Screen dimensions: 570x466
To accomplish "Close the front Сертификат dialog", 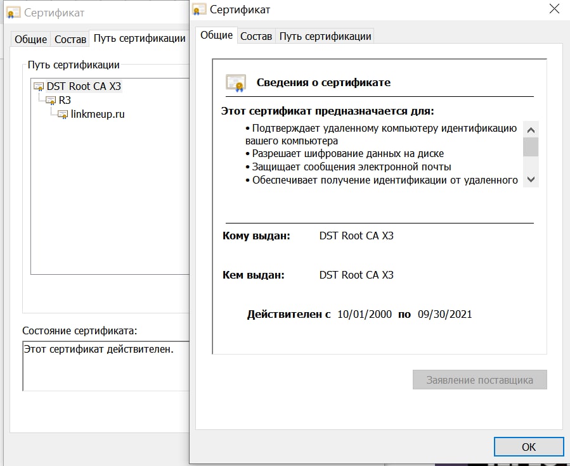I will [x=554, y=9].
